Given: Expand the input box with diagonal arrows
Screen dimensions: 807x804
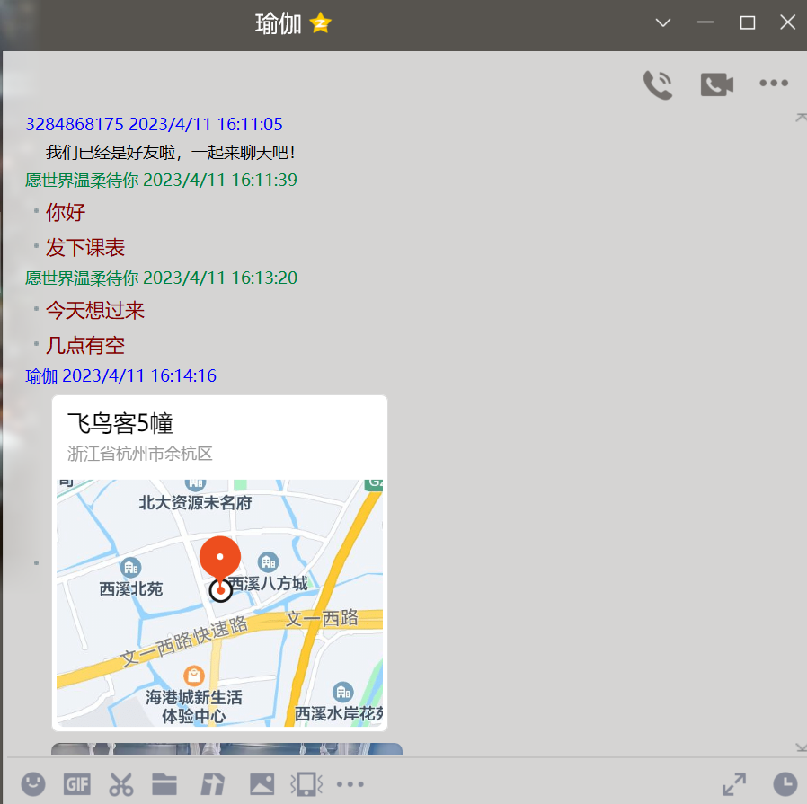Looking at the screenshot, I should (734, 784).
